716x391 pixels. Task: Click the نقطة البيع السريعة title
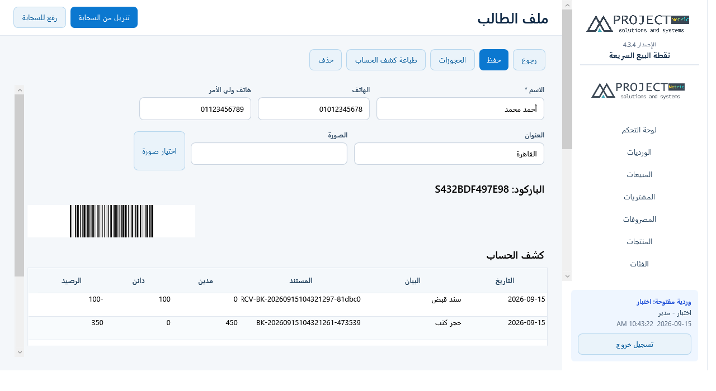[639, 55]
